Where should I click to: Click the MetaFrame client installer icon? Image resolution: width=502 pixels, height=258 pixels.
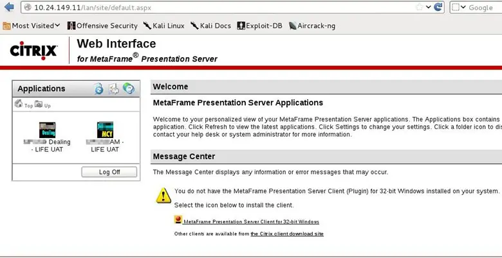[178, 219]
